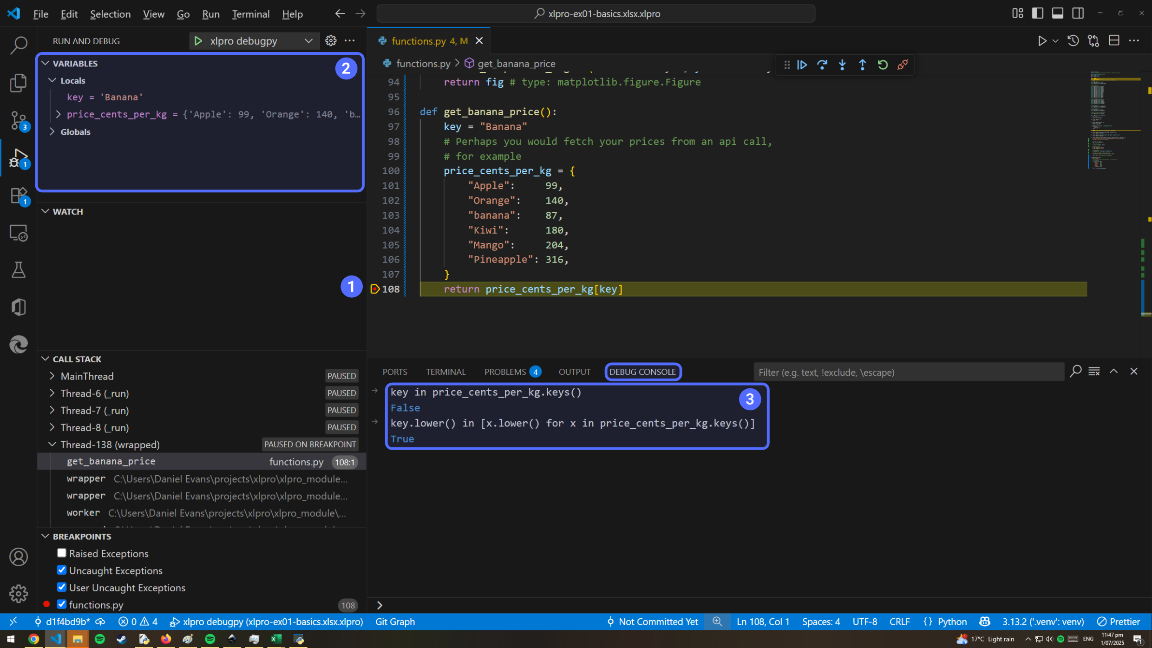1152x648 pixels.
Task: Close the functions.py editor tab
Action: 479,41
